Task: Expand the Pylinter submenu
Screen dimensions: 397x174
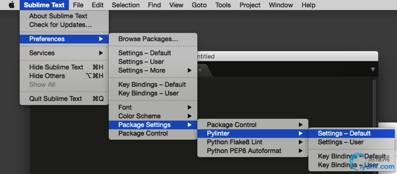Action: [253, 133]
